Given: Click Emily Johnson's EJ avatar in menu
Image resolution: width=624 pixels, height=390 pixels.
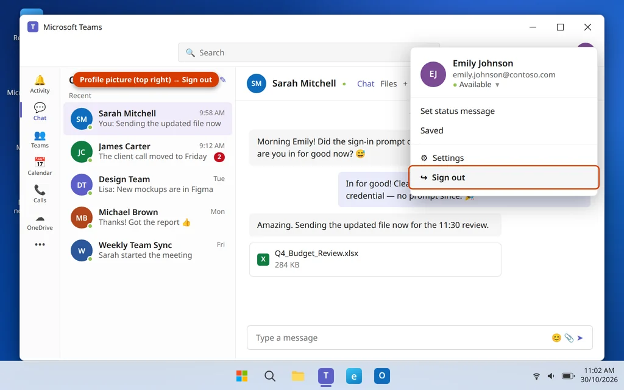Looking at the screenshot, I should click(433, 74).
